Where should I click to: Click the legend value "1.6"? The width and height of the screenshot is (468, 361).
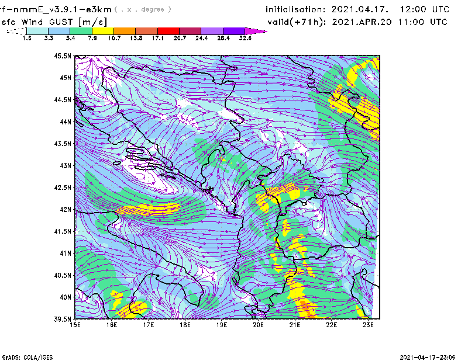27,38
